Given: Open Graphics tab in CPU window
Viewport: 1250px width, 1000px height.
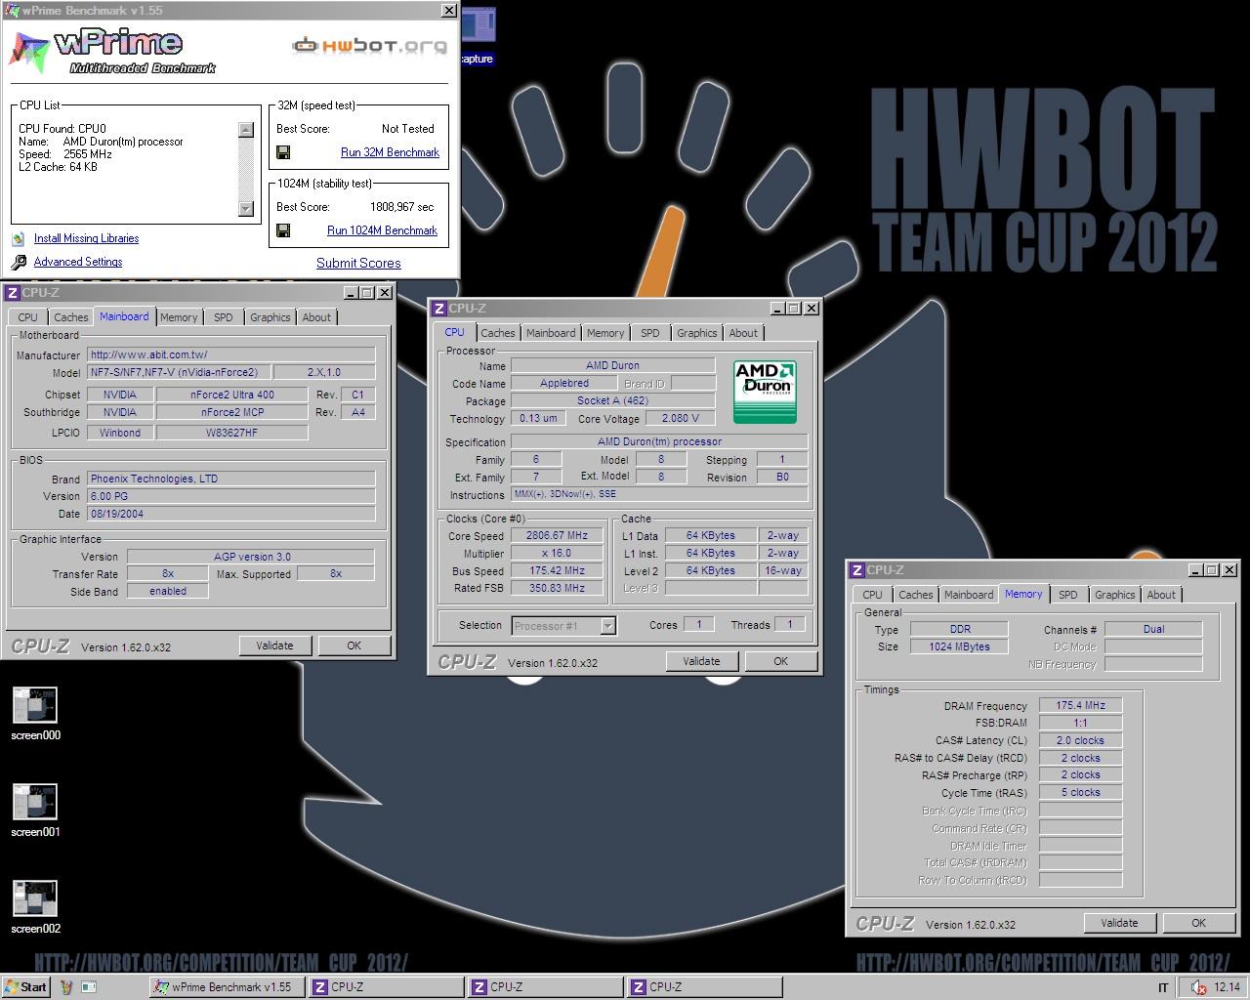Looking at the screenshot, I should pos(697,333).
